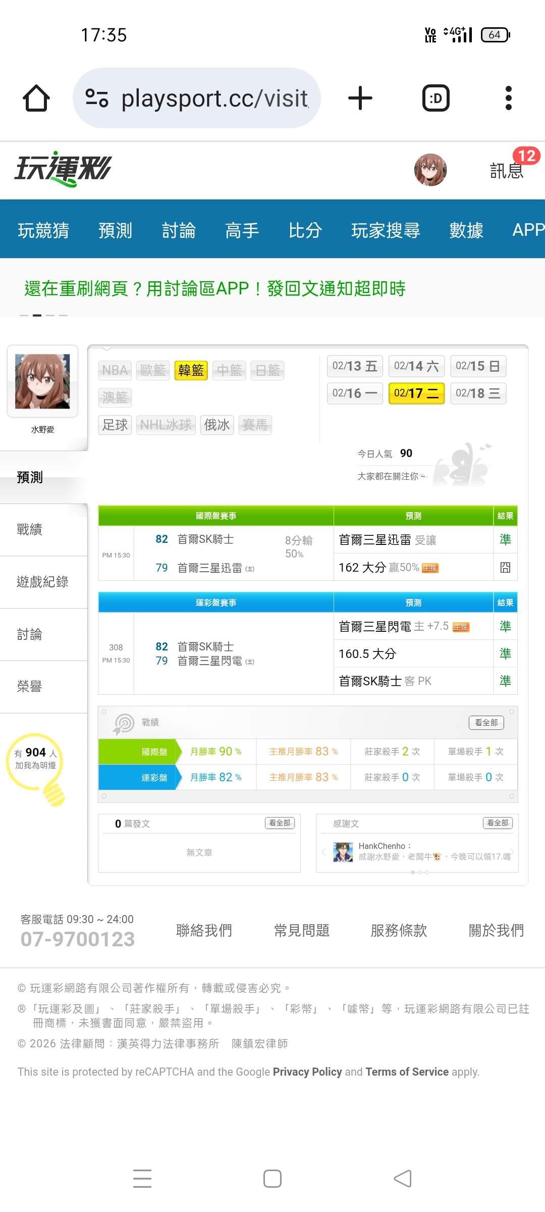Image resolution: width=545 pixels, height=1212 pixels.
Task: Select the 中籃 league filter
Action: [230, 370]
